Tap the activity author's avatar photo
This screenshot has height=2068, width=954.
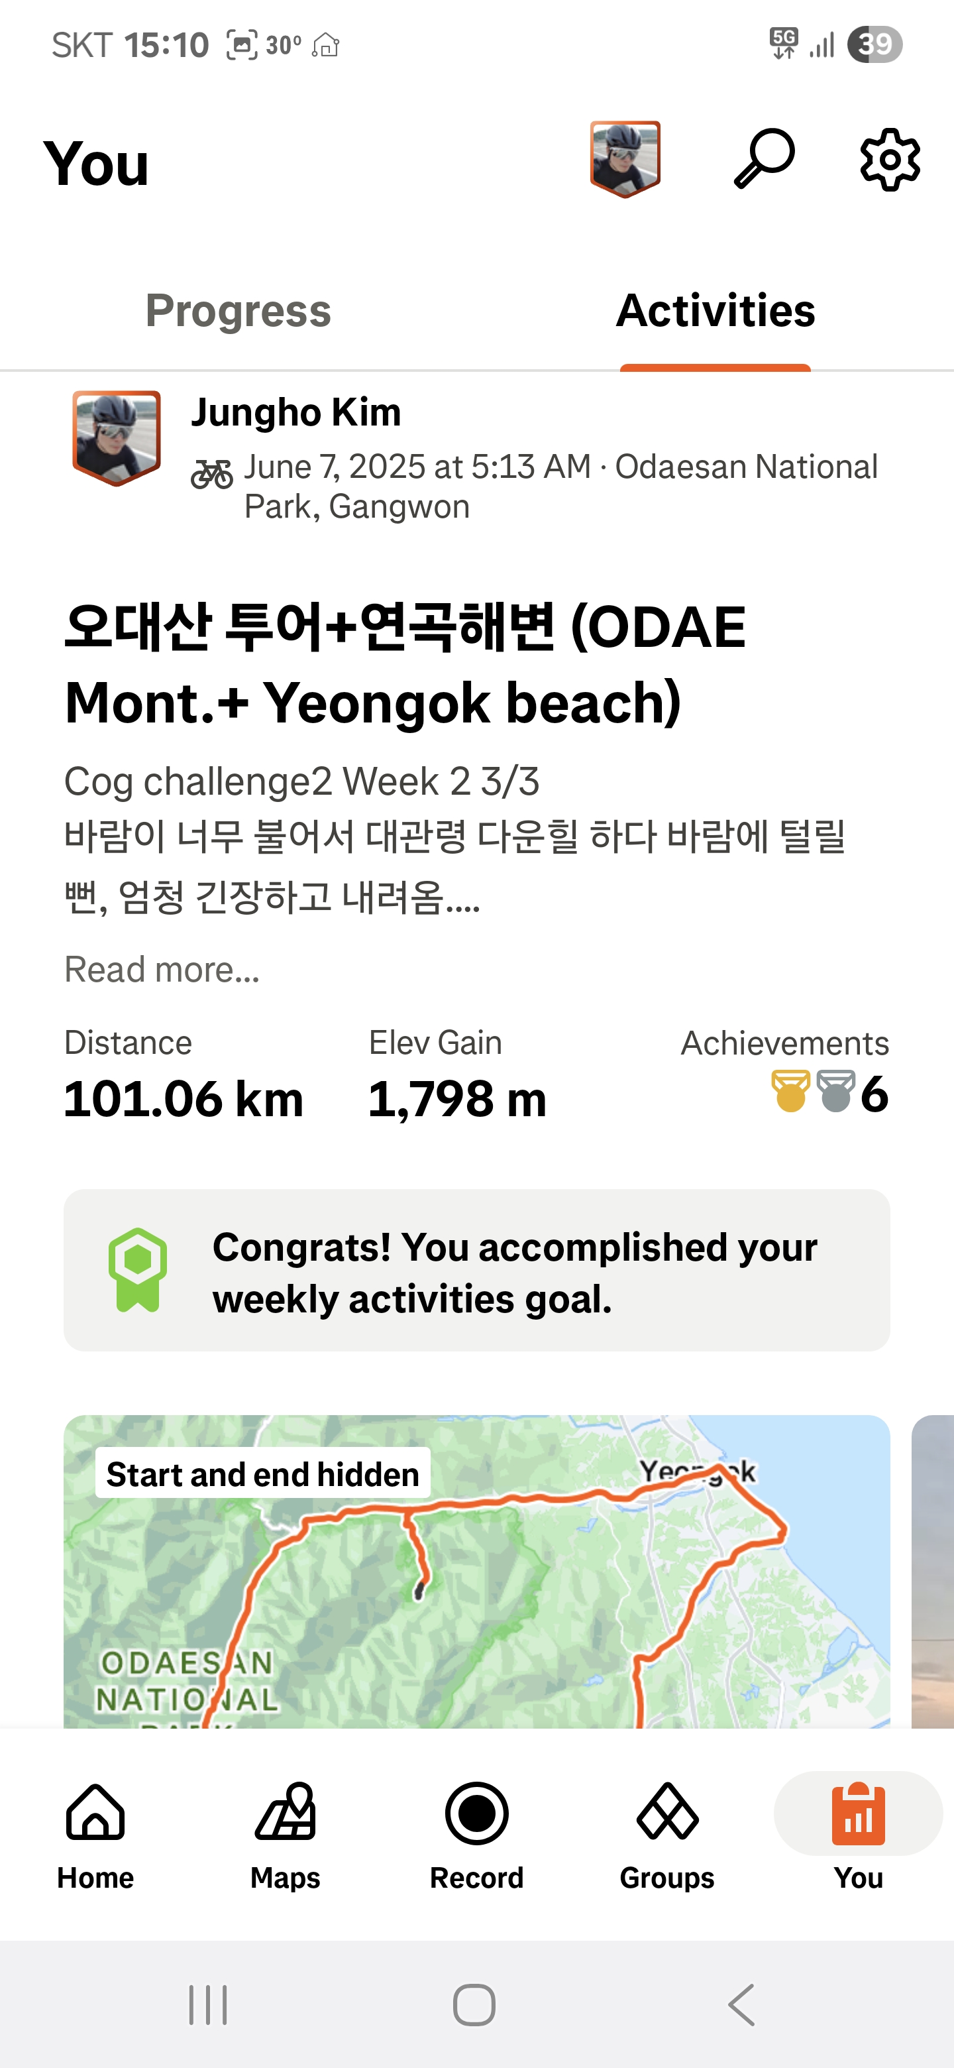[x=117, y=437]
